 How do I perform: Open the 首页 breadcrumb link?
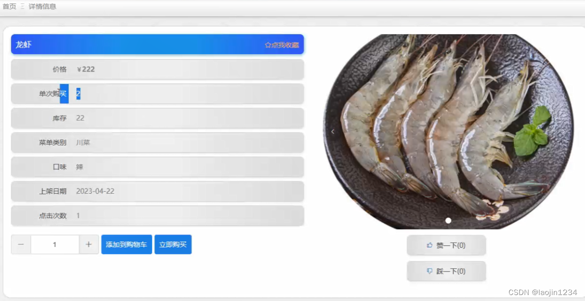[9, 6]
